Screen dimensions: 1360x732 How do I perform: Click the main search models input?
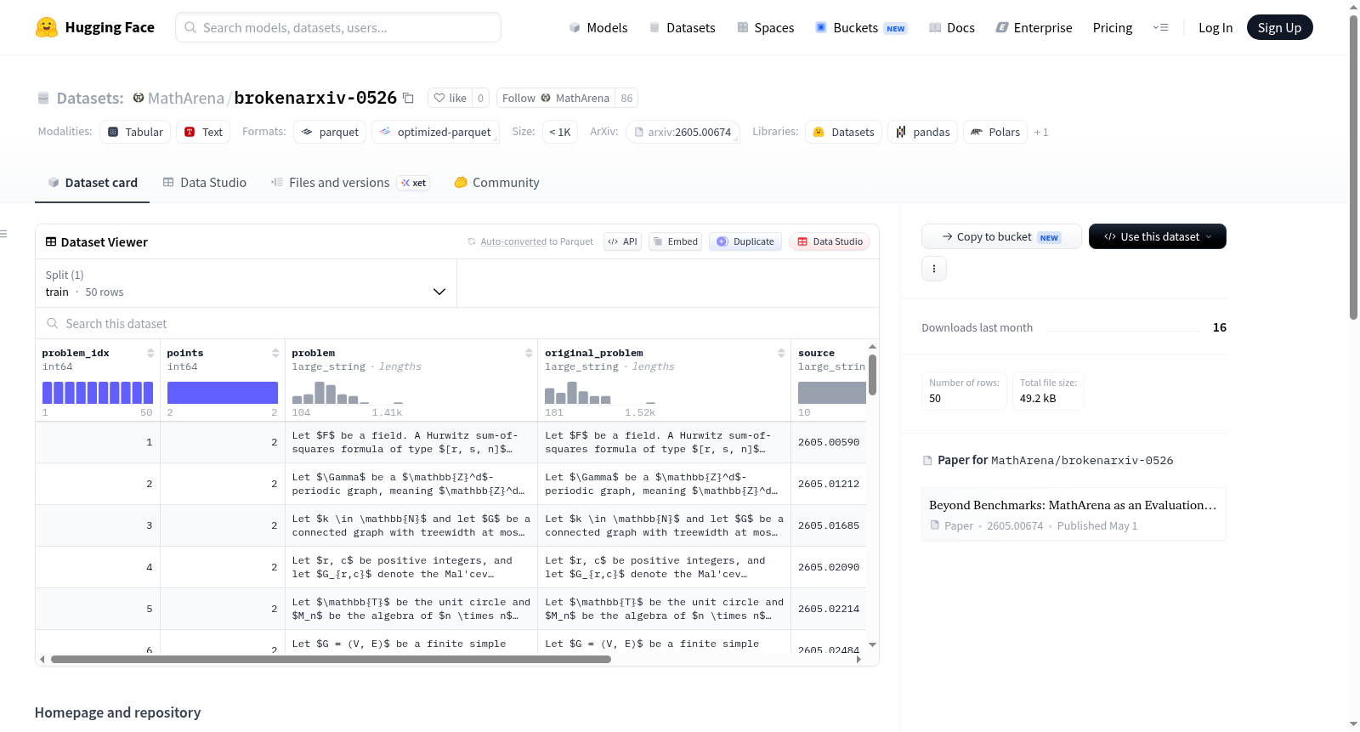pyautogui.click(x=338, y=27)
